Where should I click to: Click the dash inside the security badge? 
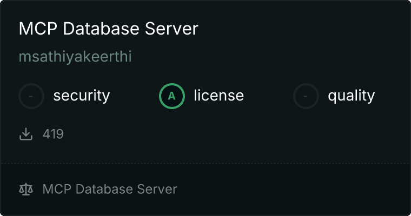click(31, 96)
